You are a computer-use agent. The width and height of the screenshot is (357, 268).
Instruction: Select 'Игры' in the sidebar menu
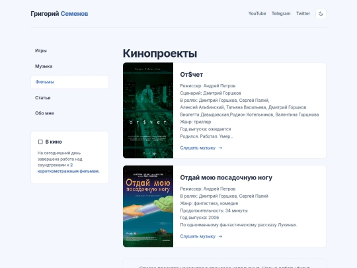[x=69, y=50]
